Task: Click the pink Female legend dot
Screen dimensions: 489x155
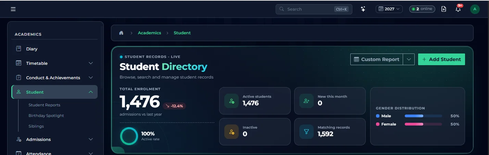Action: click(378, 124)
